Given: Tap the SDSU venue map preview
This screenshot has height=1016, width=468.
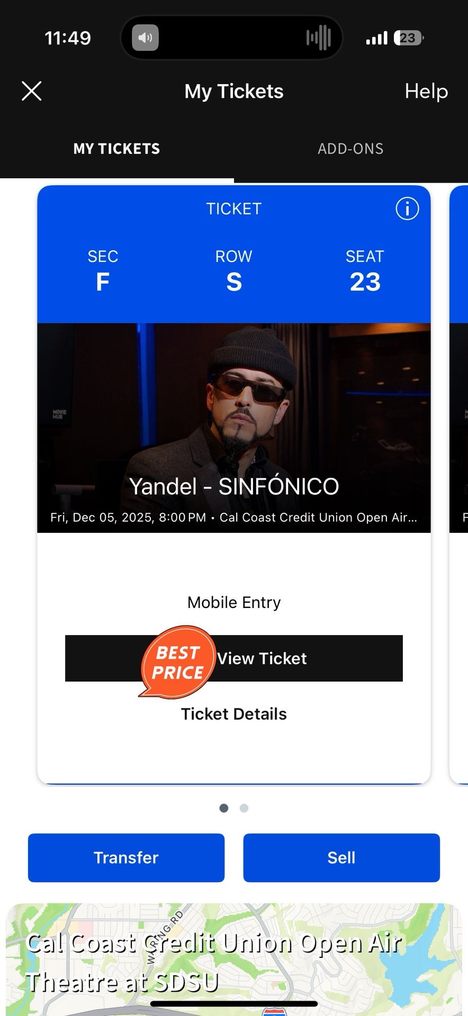Looking at the screenshot, I should 233,958.
